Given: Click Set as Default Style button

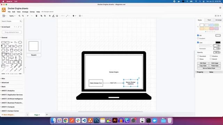Looking at the screenshot, I should [209, 68].
